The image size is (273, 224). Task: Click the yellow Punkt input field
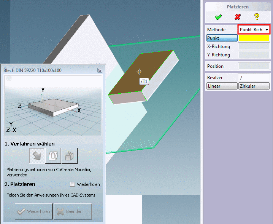254,38
